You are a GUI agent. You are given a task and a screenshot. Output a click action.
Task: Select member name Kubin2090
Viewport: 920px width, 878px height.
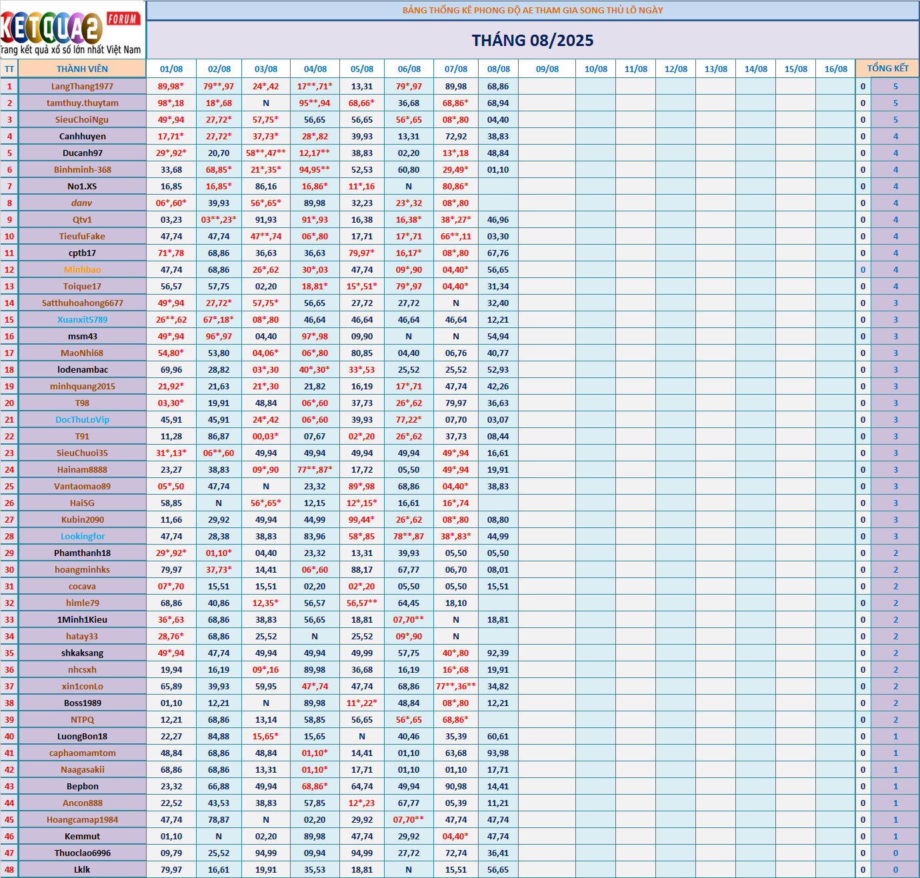coord(82,519)
